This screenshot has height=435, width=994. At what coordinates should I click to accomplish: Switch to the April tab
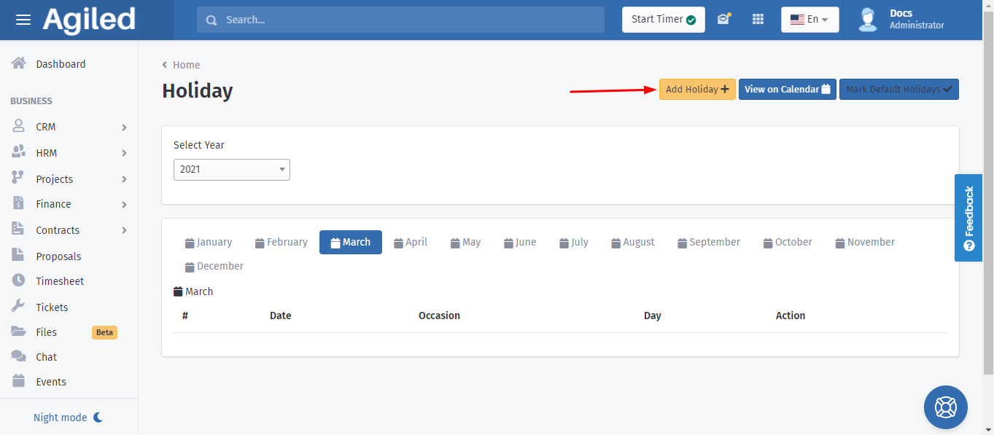coord(411,242)
